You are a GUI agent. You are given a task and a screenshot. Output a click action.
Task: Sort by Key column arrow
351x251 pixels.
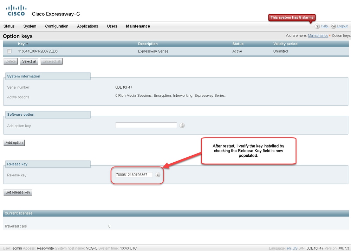[x=27, y=44]
